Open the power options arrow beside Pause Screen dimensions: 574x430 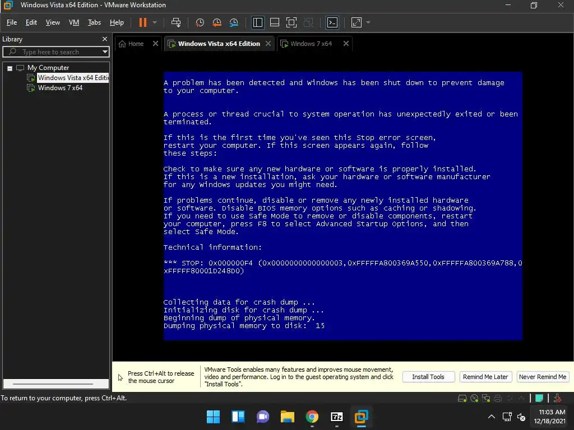coord(155,22)
